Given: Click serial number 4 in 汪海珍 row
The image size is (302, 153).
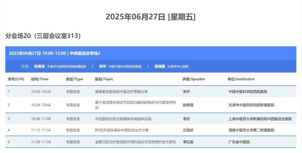Looking at the screenshot, I should click(9, 130).
